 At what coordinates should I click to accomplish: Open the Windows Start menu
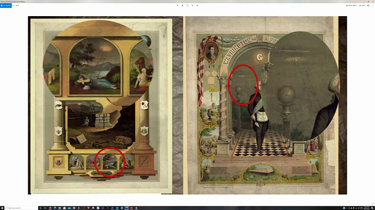click(2, 208)
